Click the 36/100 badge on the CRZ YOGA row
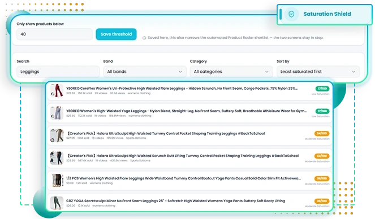The width and height of the screenshot is (375, 219). coord(322,201)
